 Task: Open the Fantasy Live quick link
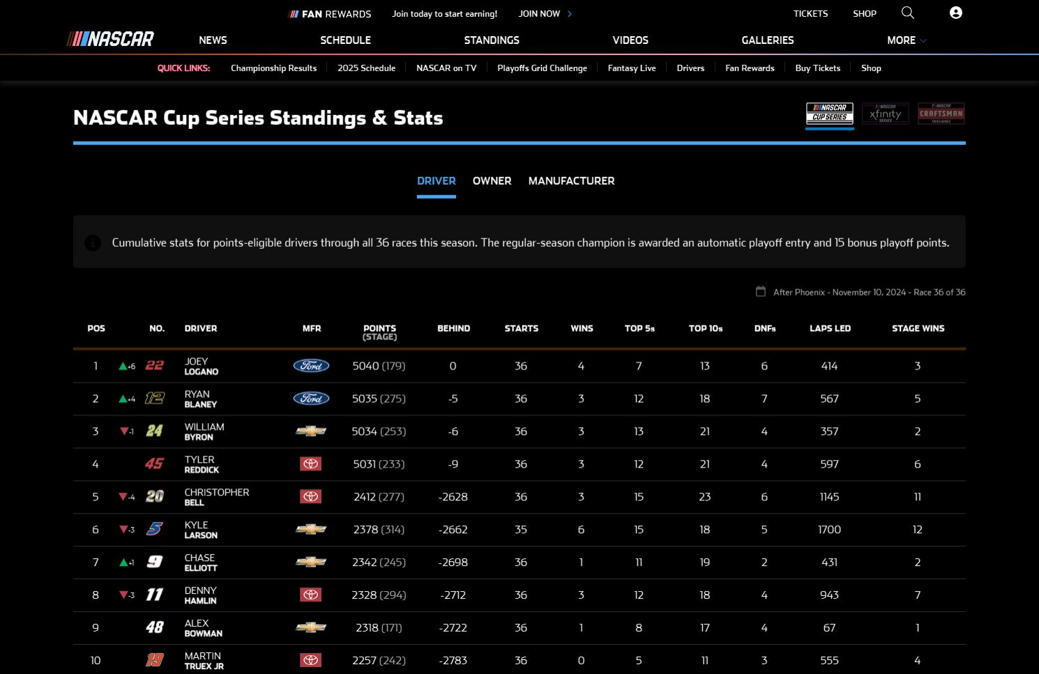click(632, 68)
